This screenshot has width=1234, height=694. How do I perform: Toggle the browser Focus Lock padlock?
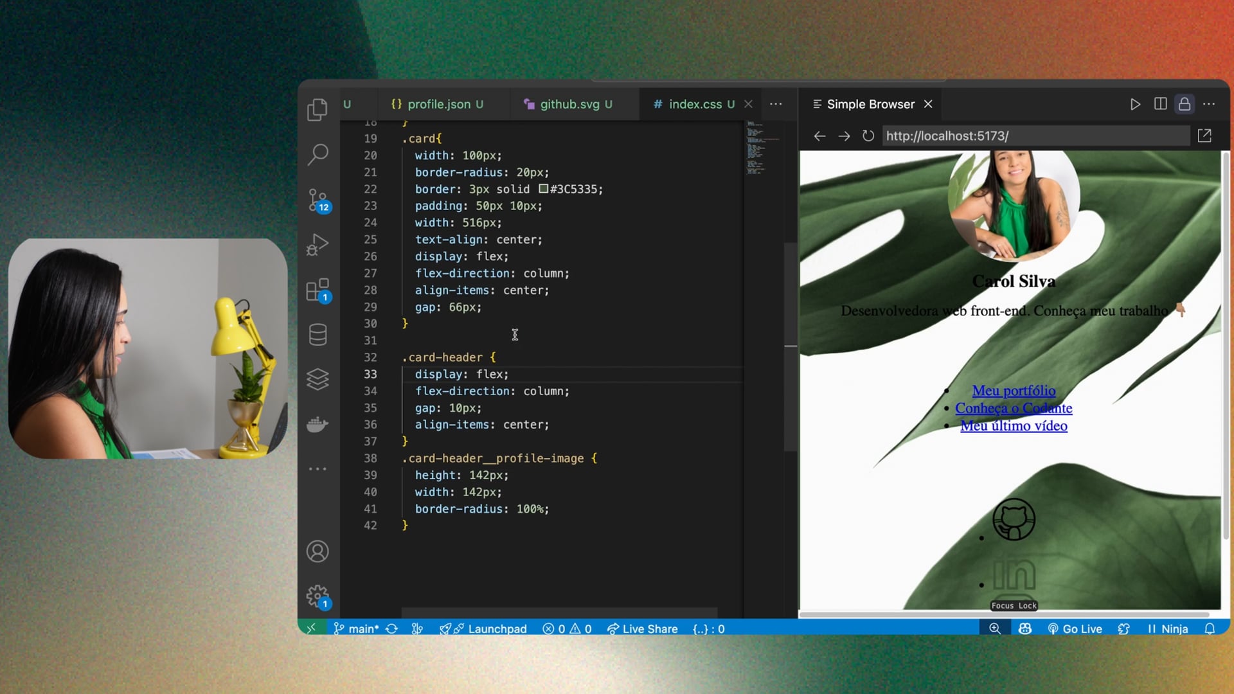[1184, 104]
